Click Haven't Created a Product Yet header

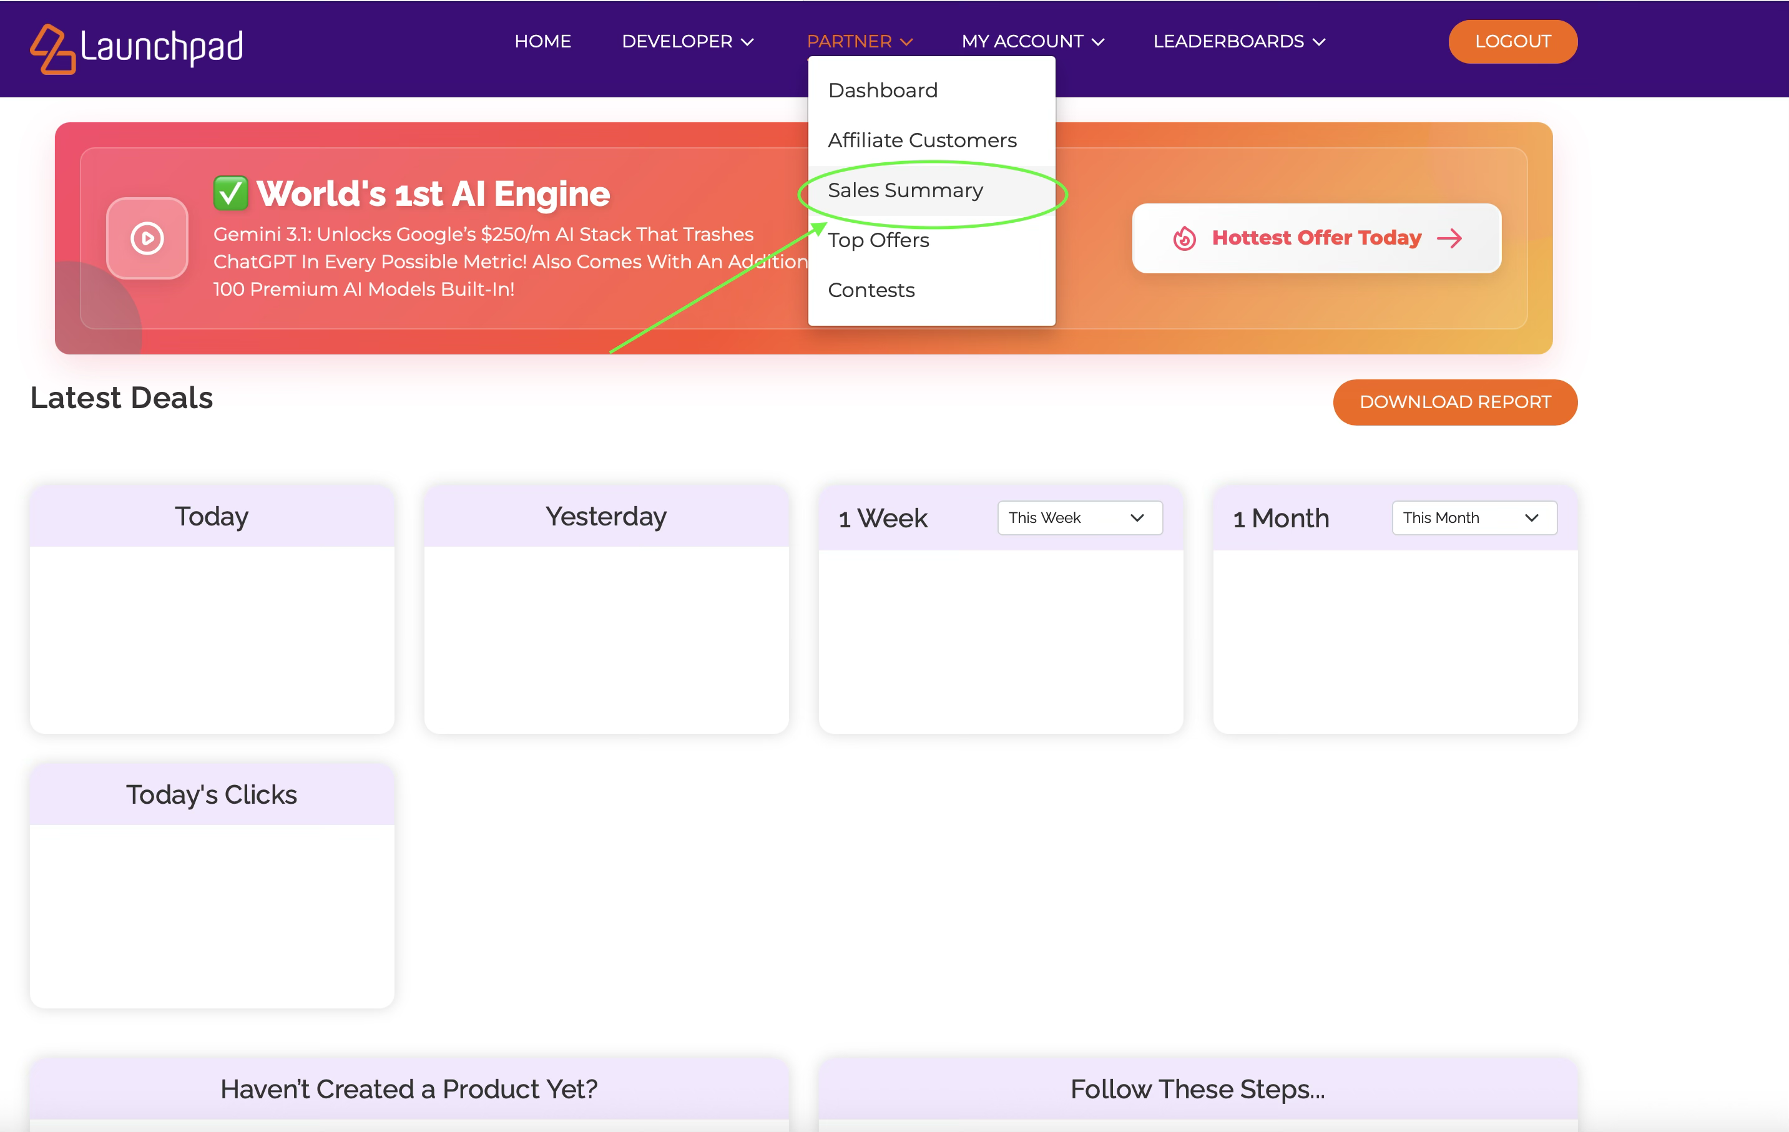(x=409, y=1089)
